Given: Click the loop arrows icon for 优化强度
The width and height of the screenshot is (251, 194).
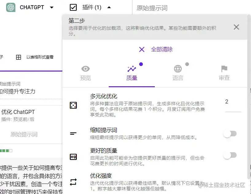Looking at the screenshot, I should (73, 182).
